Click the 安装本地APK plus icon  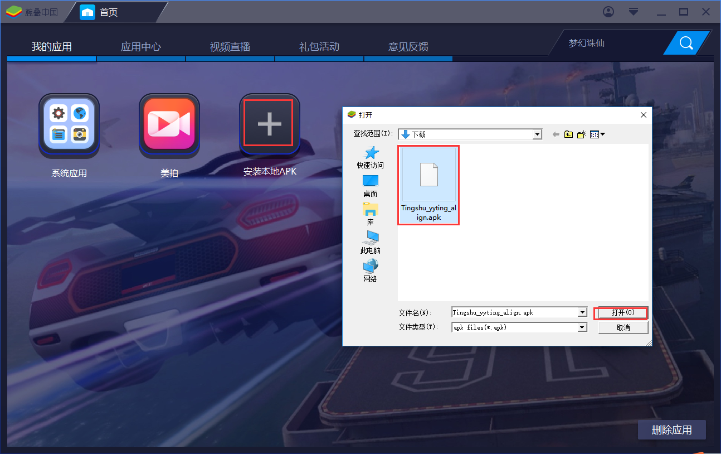pyautogui.click(x=269, y=123)
